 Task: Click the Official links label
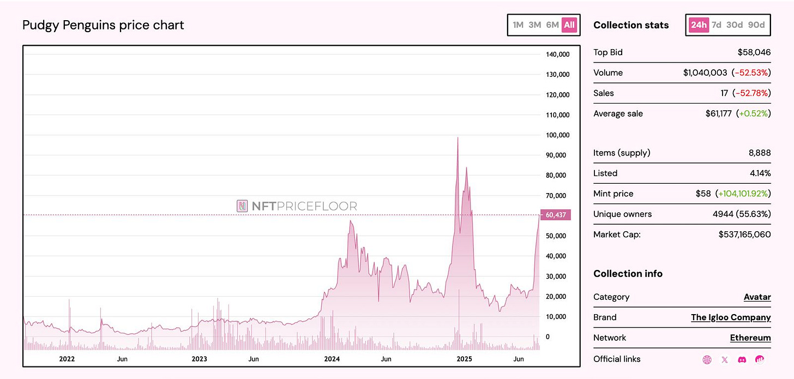(x=617, y=359)
